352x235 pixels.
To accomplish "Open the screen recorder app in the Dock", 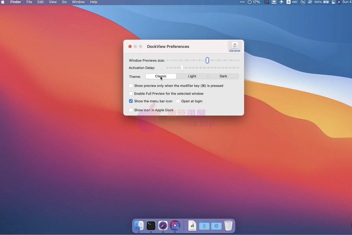I will [175, 226].
